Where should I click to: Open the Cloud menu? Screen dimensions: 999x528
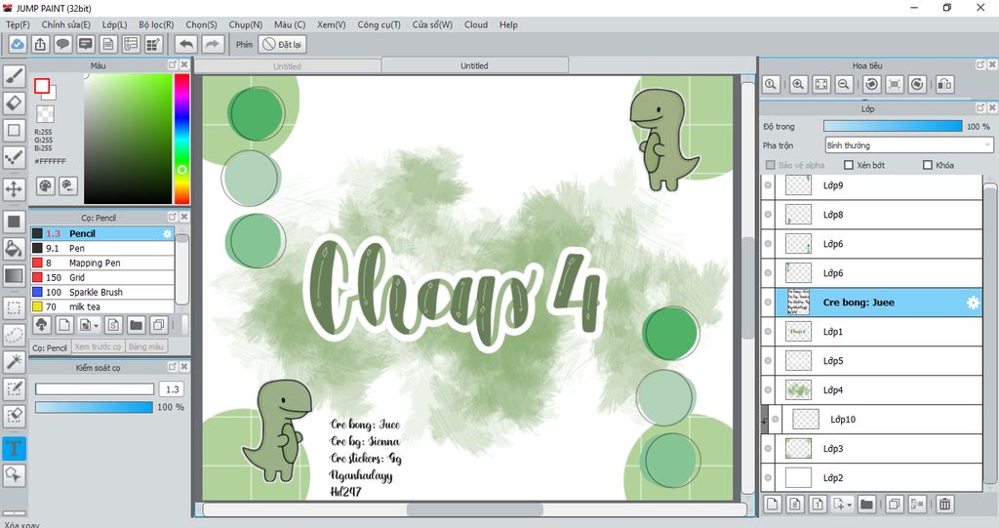tap(476, 24)
